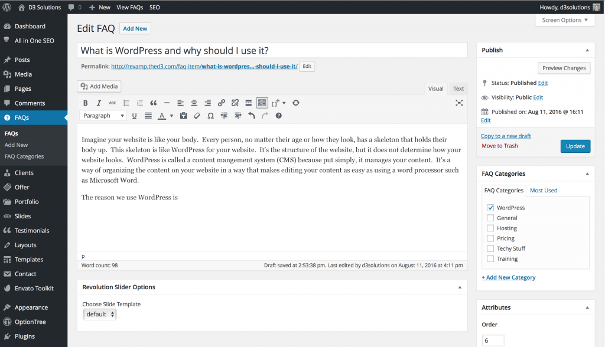This screenshot has width=605, height=347.
Task: Insert a bulleted list
Action: (x=126, y=103)
